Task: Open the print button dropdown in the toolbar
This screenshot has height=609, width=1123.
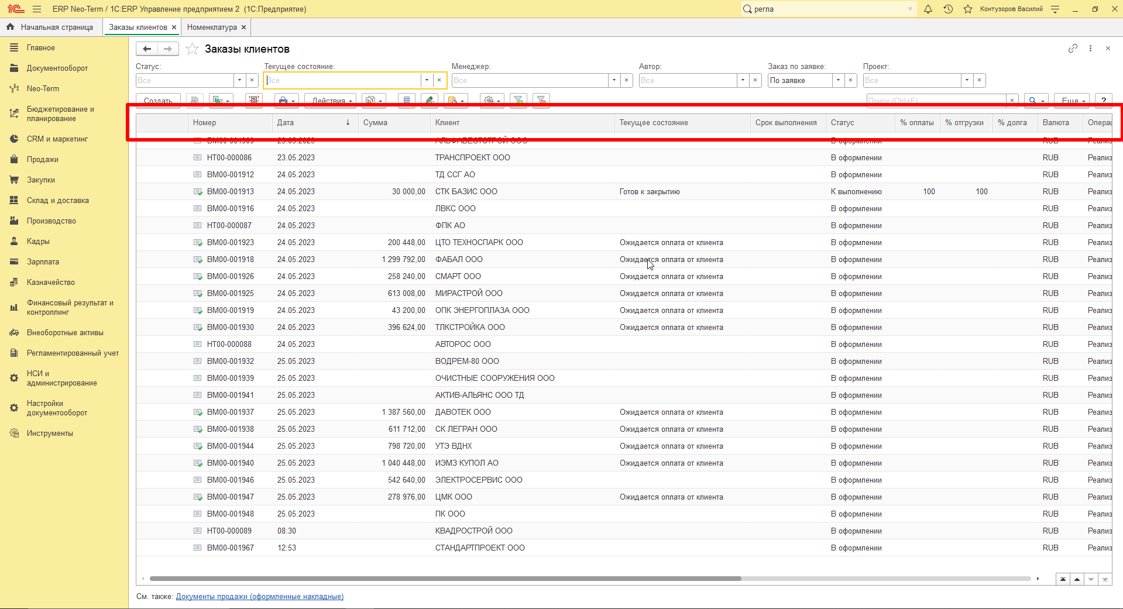Action: pyautogui.click(x=287, y=101)
